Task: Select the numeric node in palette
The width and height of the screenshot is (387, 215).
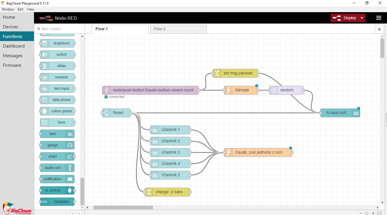Action: [x=57, y=77]
